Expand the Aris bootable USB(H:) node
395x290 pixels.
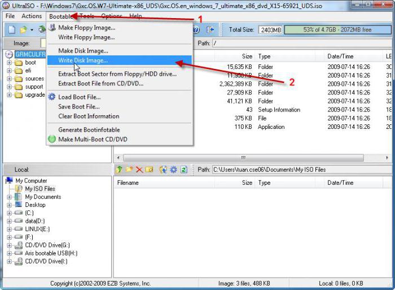click(10, 253)
